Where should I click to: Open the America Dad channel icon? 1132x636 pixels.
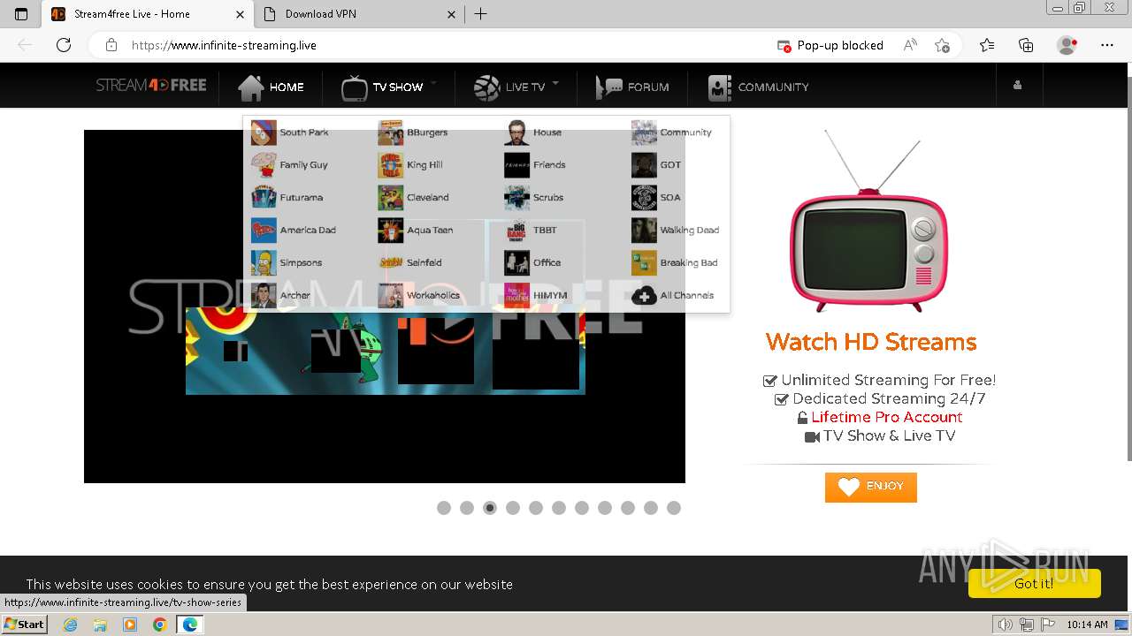264,231
